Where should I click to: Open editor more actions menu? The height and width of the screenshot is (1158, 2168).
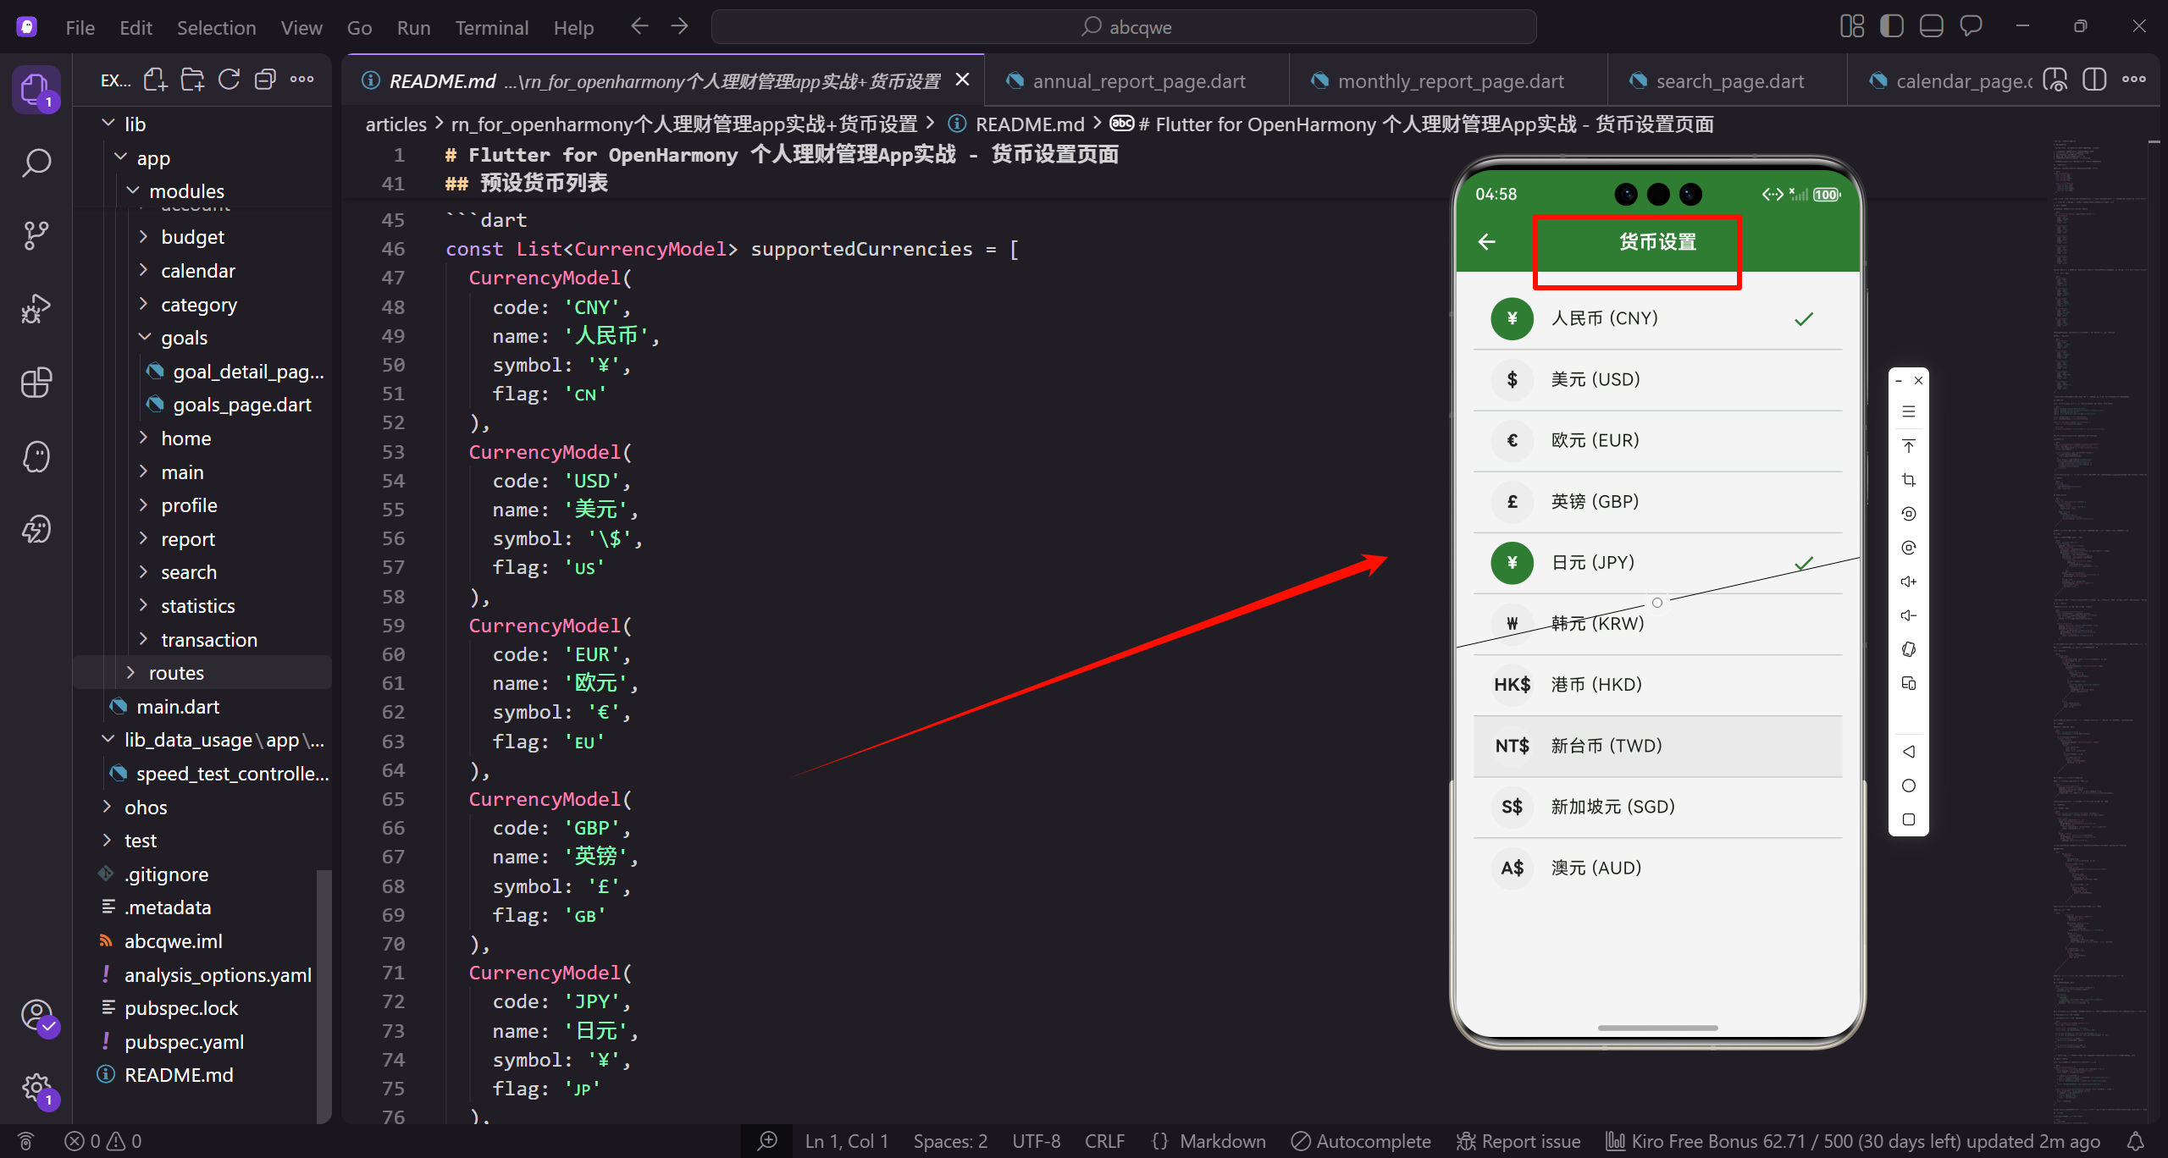tap(2134, 80)
